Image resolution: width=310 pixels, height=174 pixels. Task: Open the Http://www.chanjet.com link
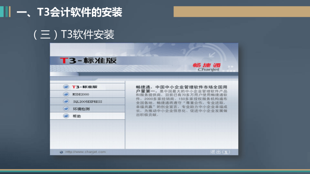85,152
